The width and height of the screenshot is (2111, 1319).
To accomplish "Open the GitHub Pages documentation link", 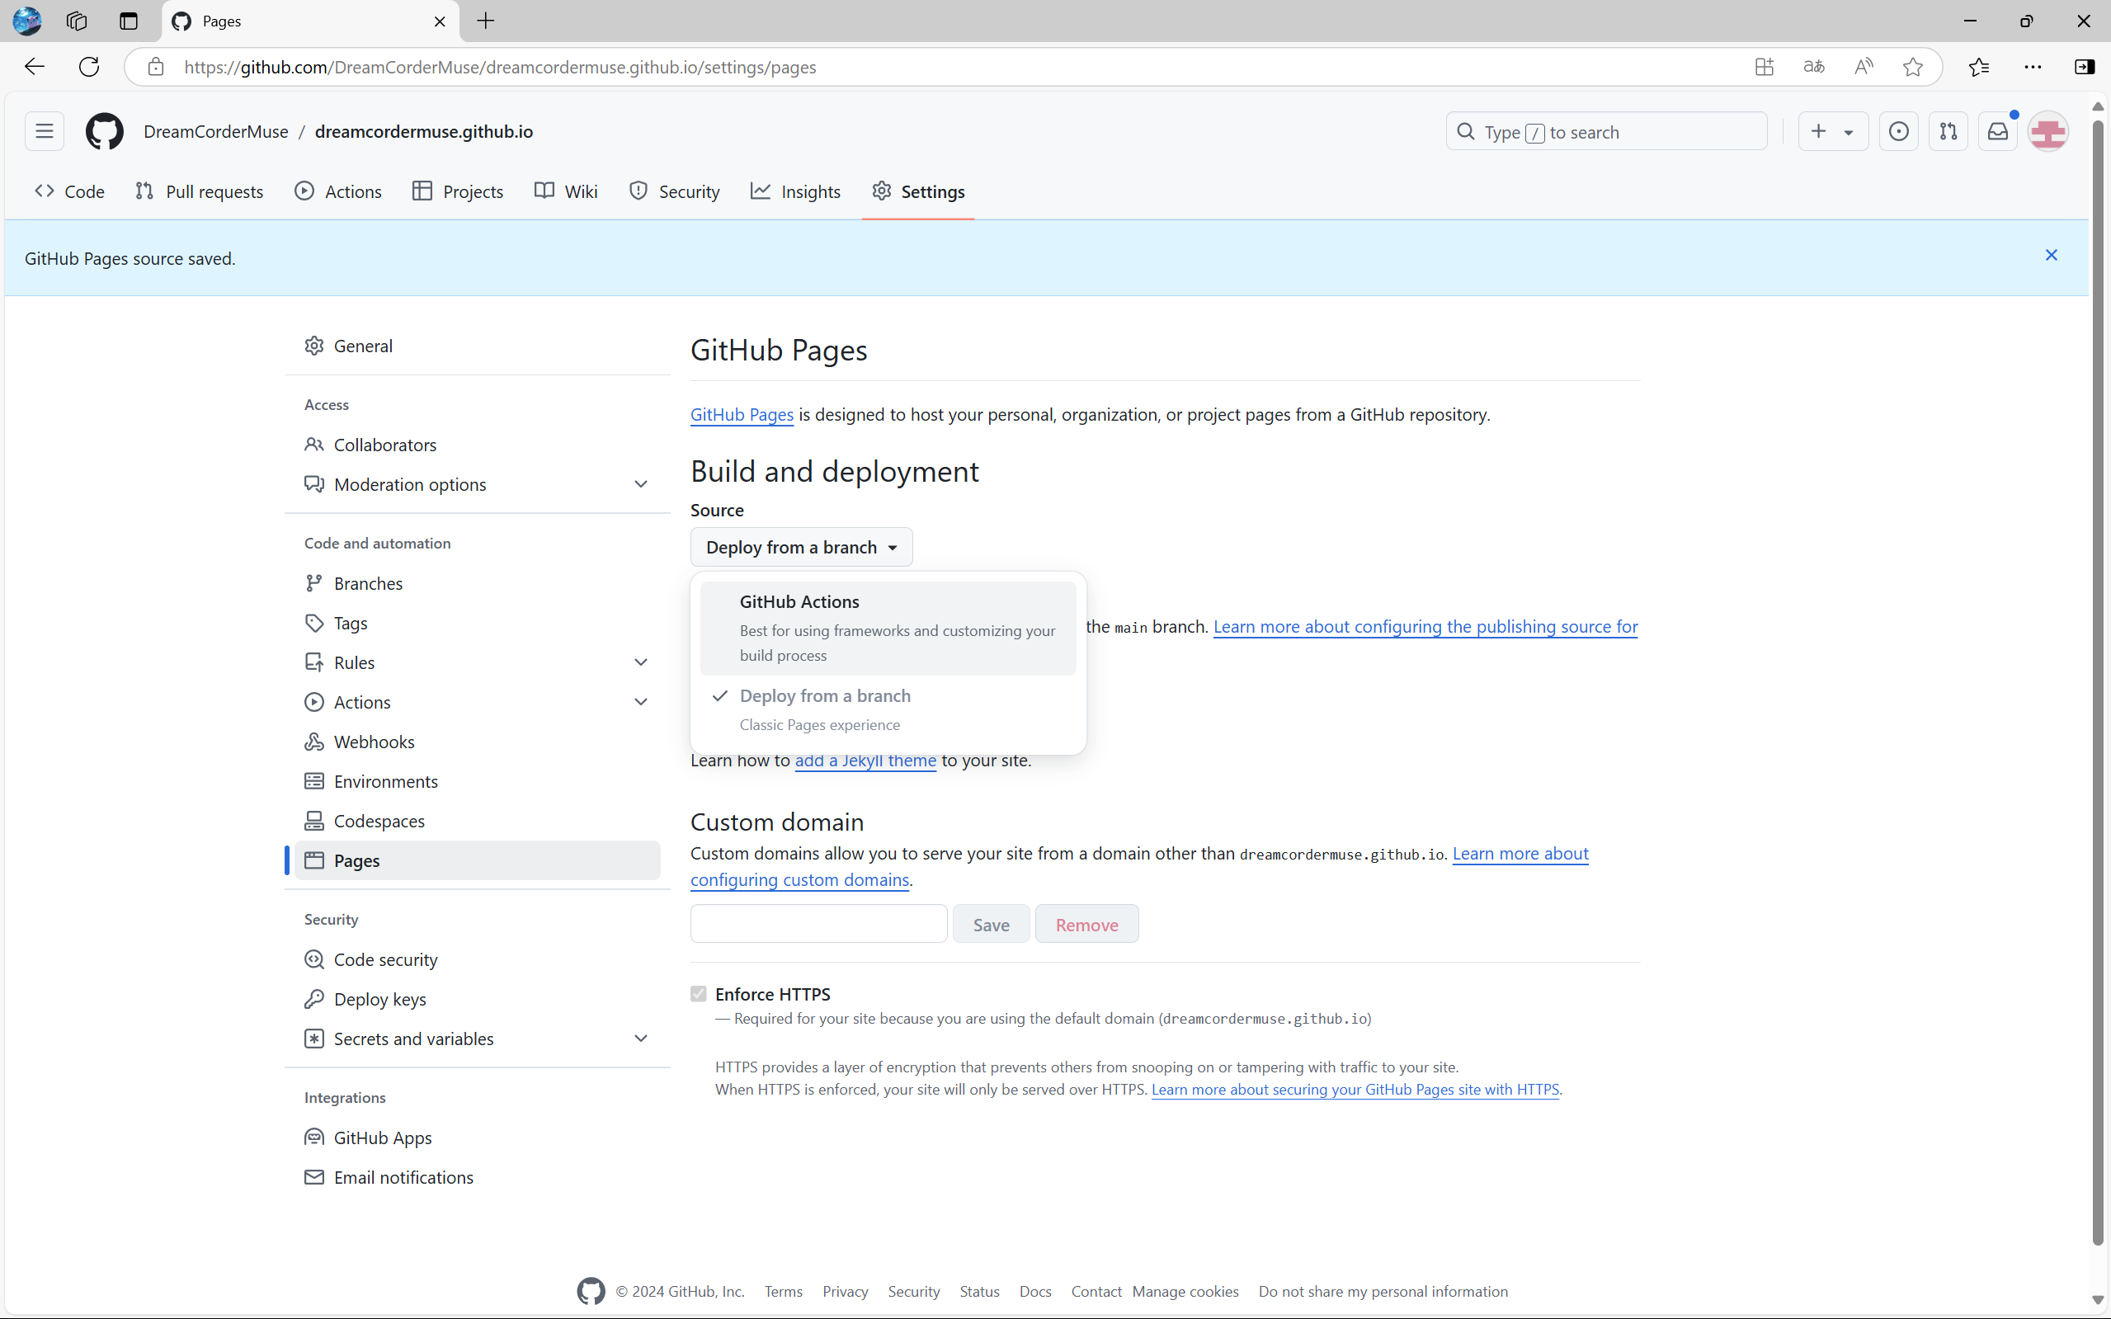I will (x=742, y=414).
